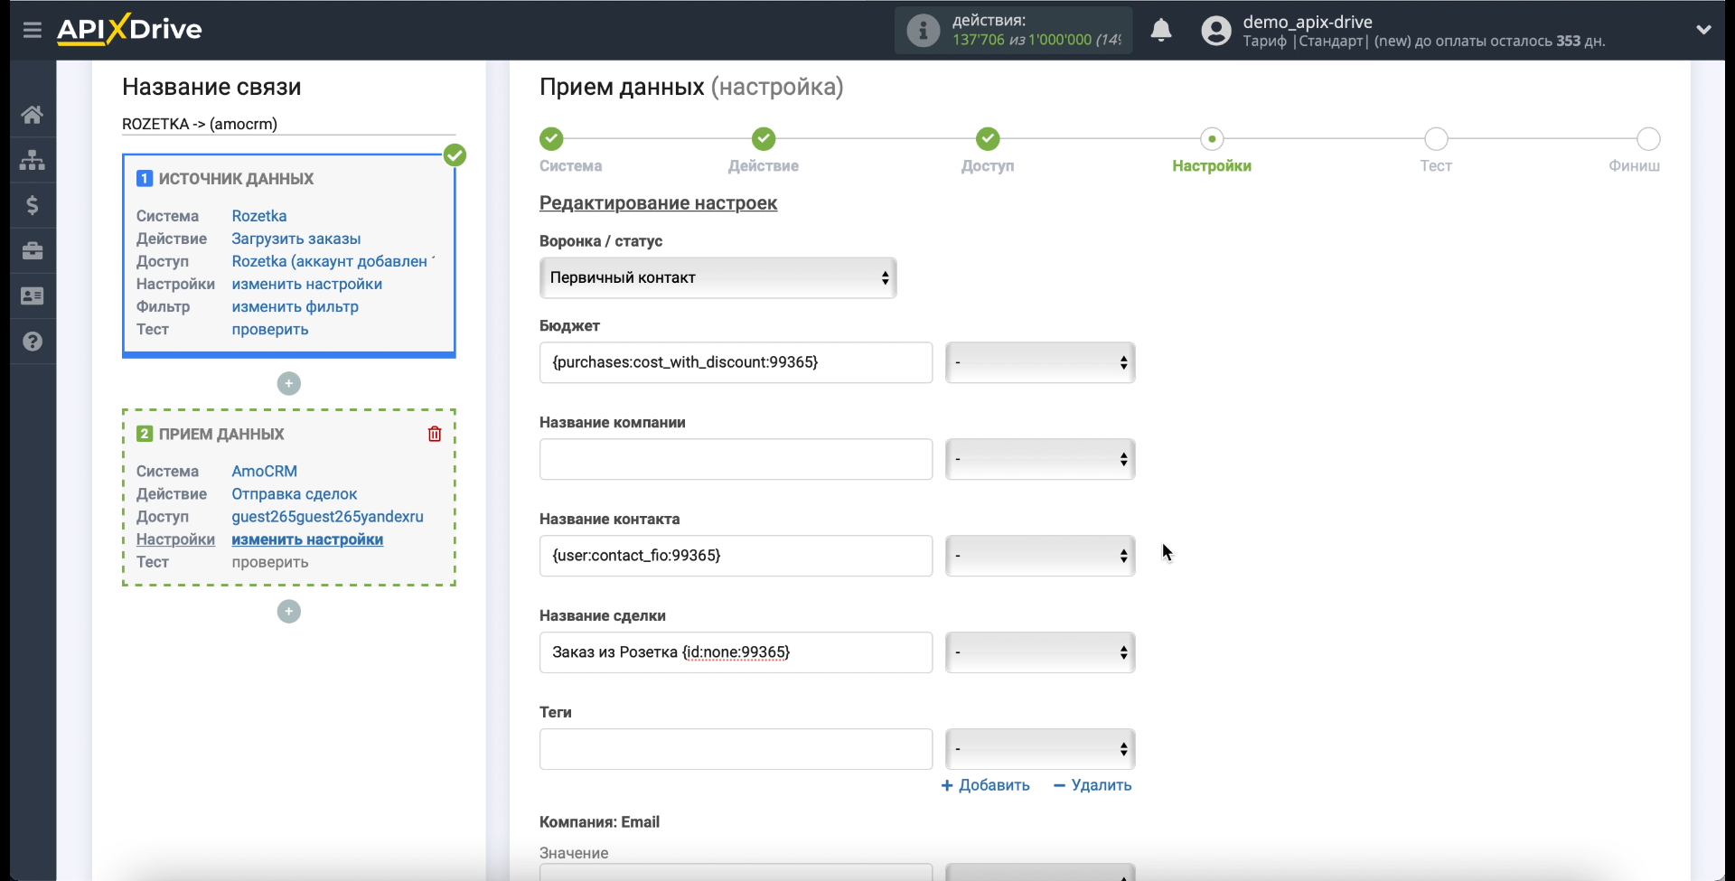Open the notifications bell
This screenshot has height=881, width=1735.
pos(1161,30)
